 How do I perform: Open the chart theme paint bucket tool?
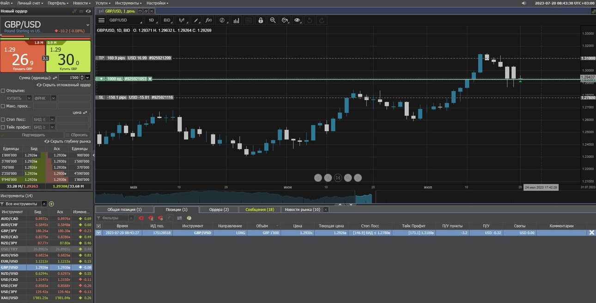pos(285,20)
